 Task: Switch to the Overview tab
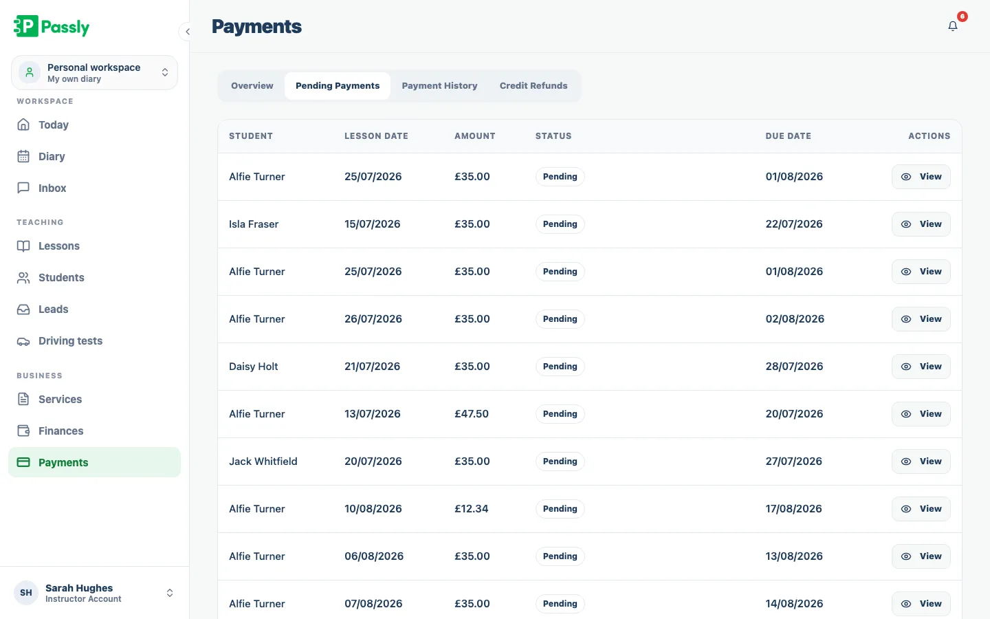point(252,86)
